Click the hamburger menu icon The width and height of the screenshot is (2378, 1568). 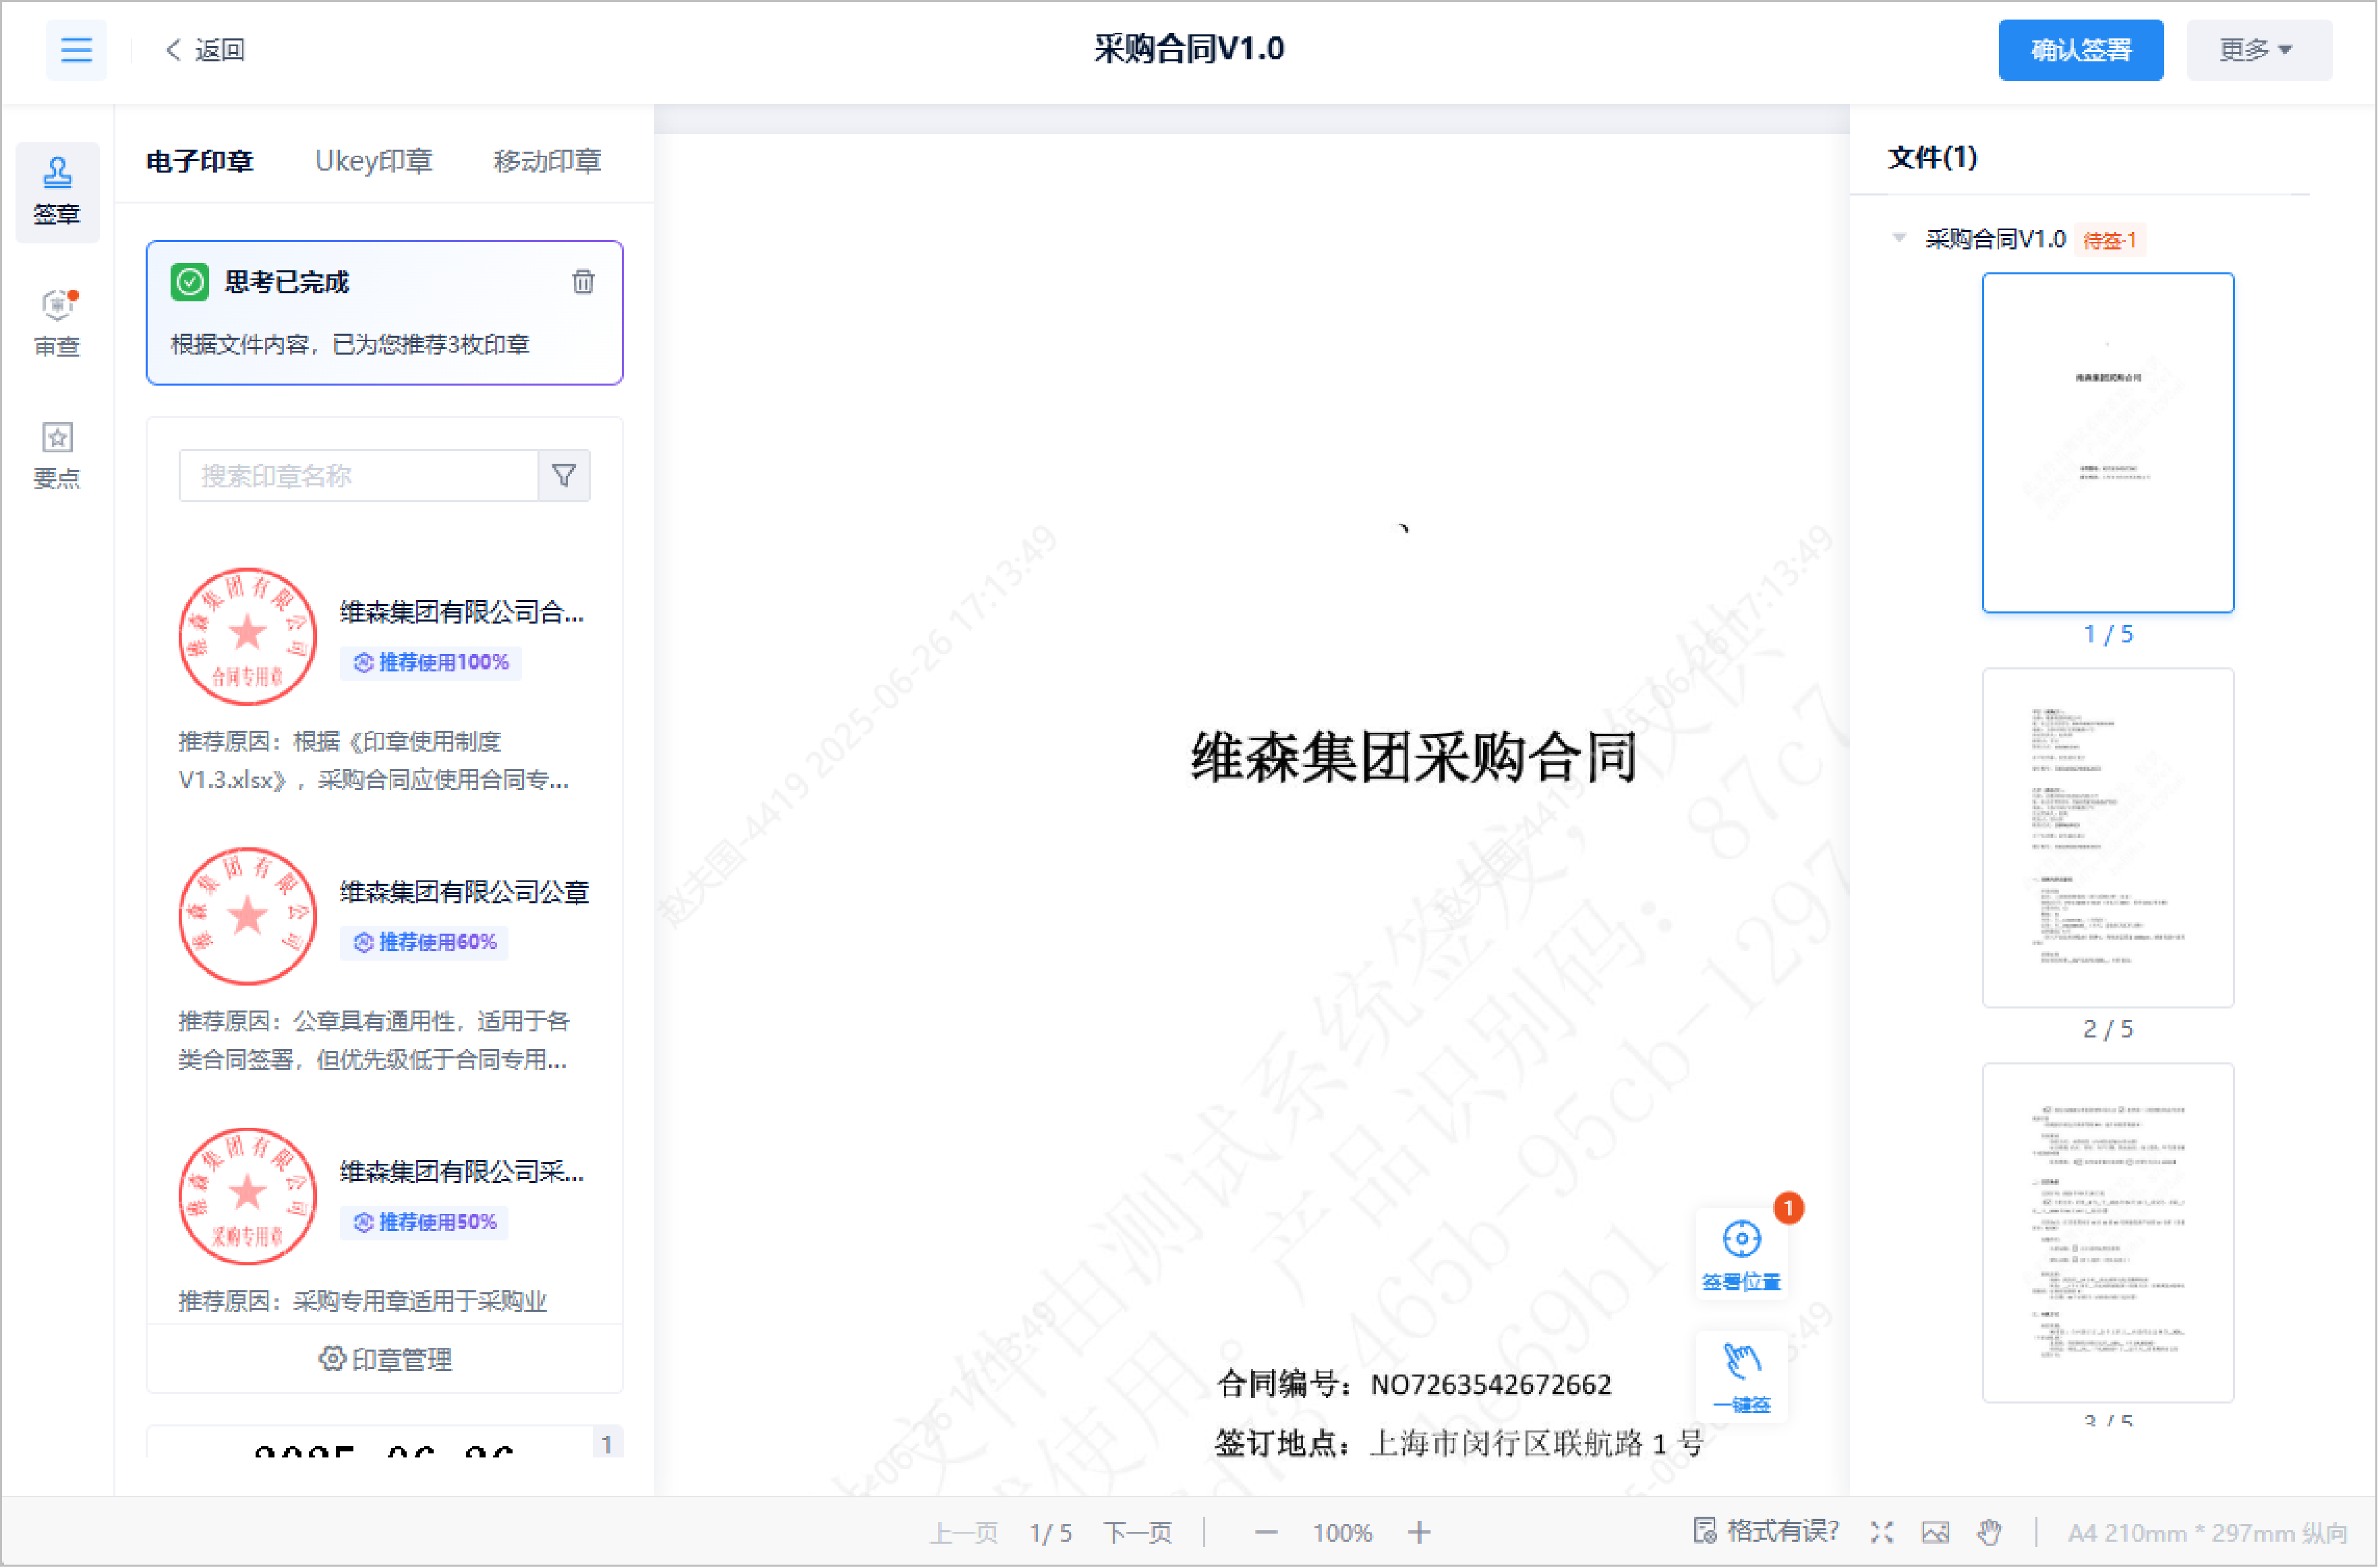(76, 49)
